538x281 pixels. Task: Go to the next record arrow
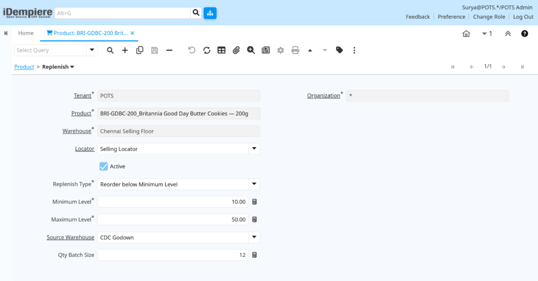pyautogui.click(x=503, y=67)
